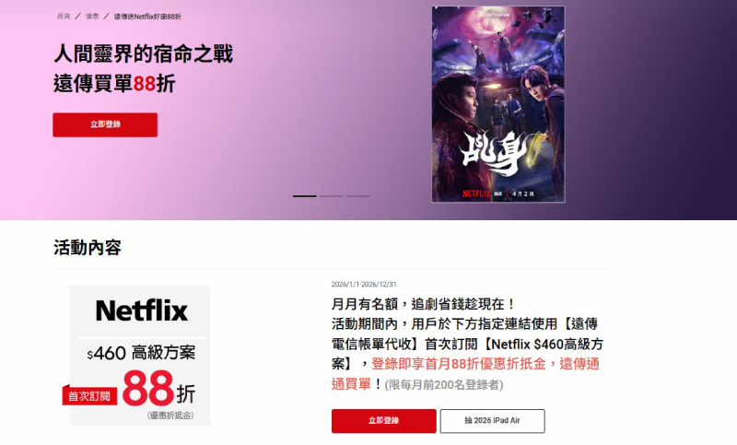The image size is (737, 445).
Task: Click the 2026/1/1-2026/12/31 date label
Action: (x=364, y=285)
